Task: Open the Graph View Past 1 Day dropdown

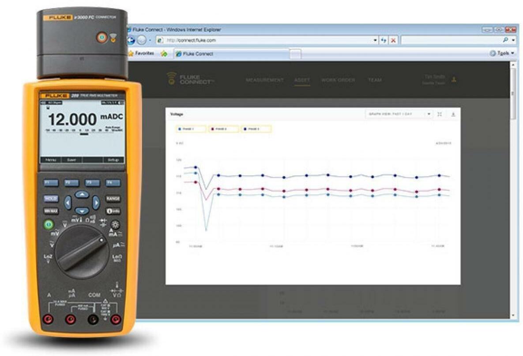Action: coord(399,114)
